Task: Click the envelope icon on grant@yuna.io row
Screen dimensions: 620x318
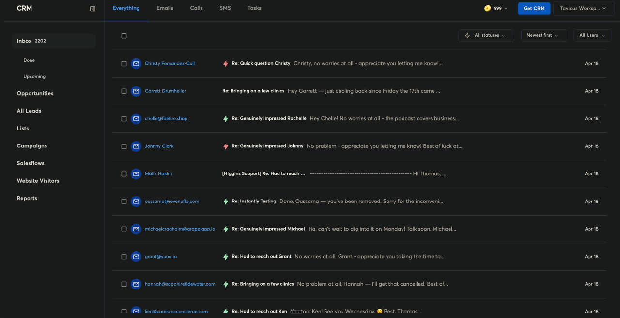Action: [136, 256]
